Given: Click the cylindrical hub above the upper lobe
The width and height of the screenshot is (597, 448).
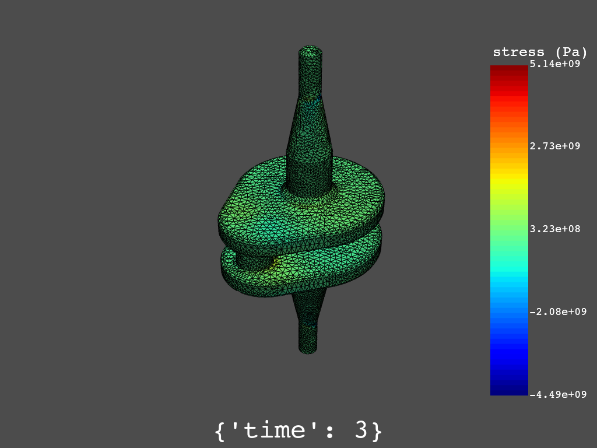Looking at the screenshot, I should click(x=309, y=172).
